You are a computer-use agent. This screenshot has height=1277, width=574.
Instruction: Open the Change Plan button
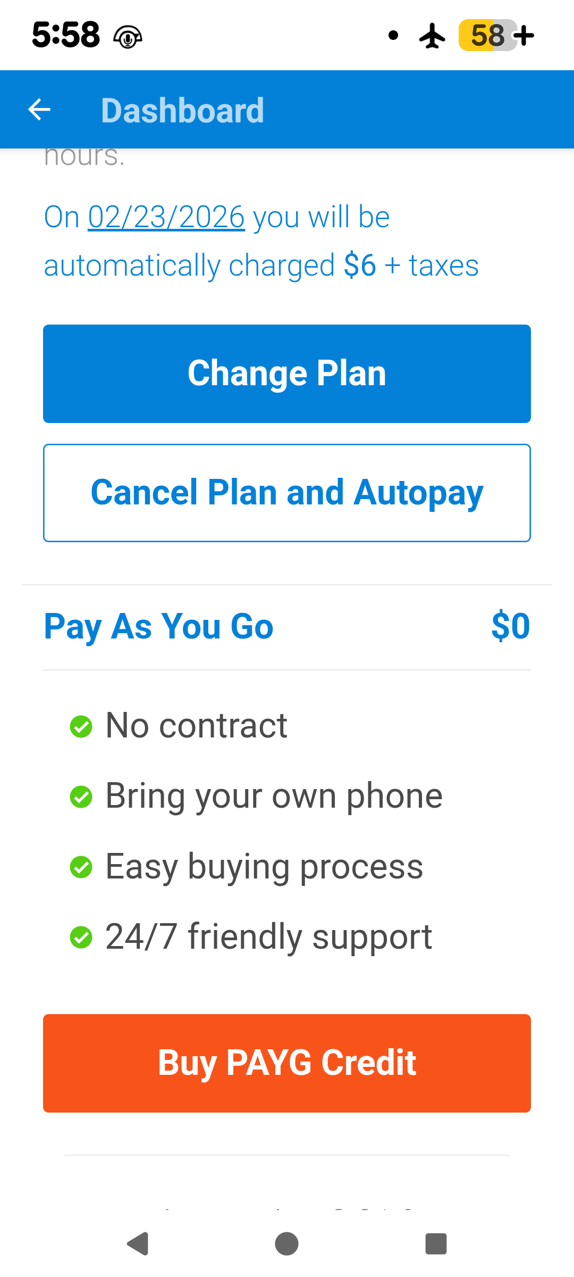pyautogui.click(x=287, y=374)
